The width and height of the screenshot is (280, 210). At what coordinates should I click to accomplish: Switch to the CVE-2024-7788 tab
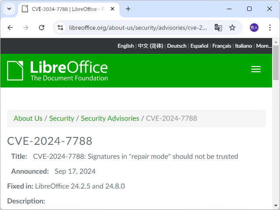click(66, 9)
